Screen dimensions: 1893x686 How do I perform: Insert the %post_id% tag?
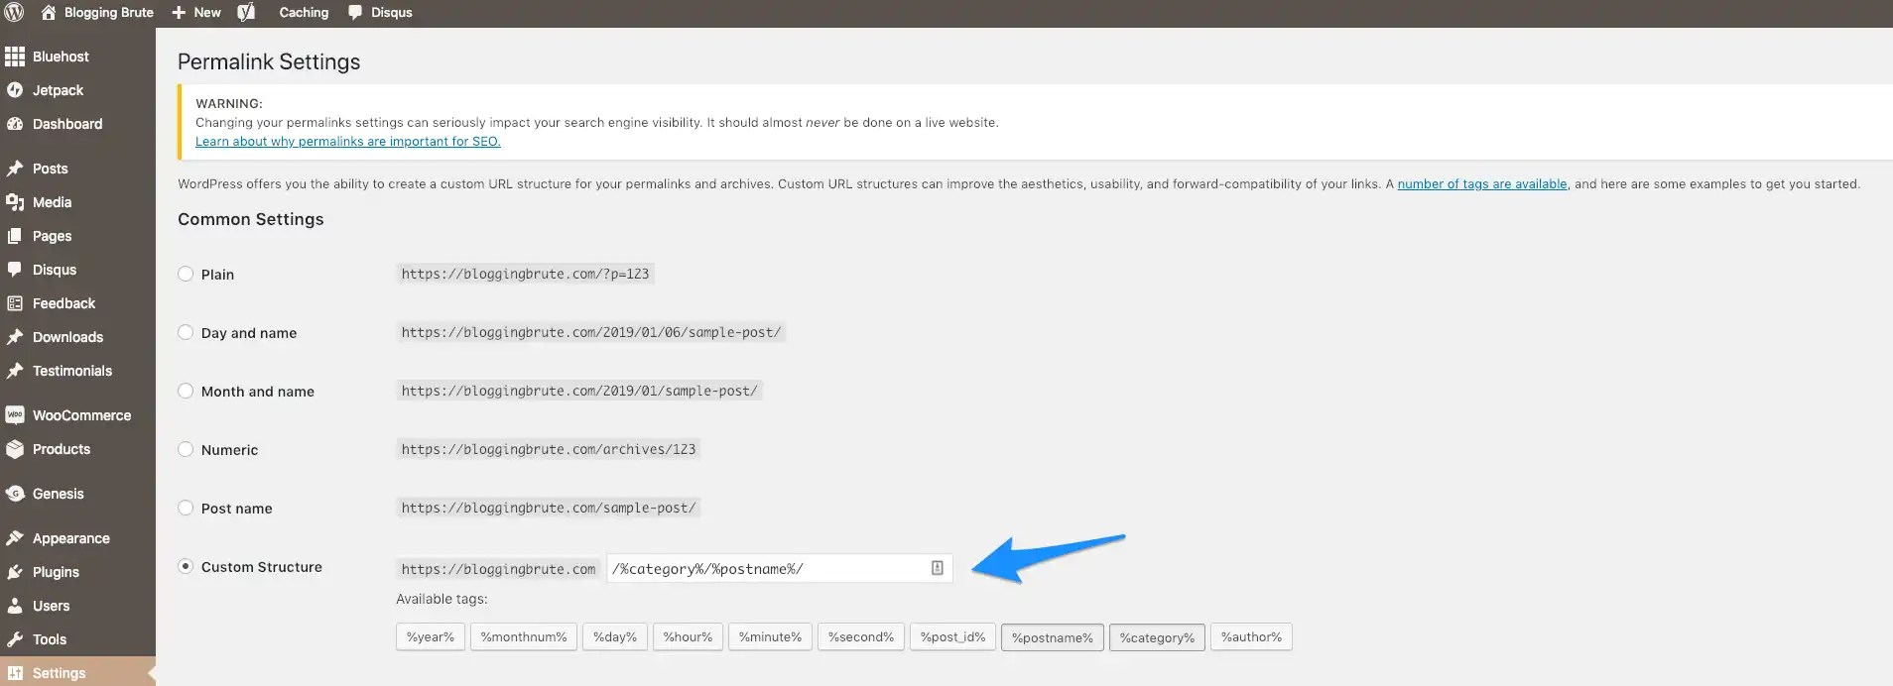[x=952, y=637]
